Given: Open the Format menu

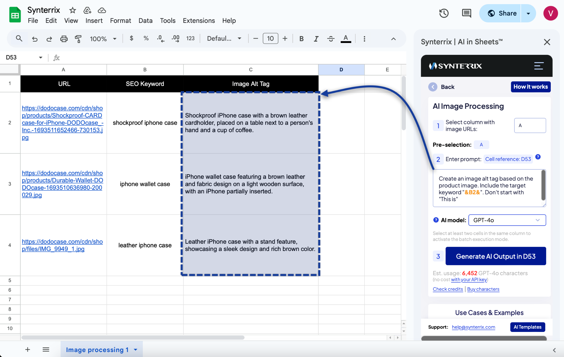Looking at the screenshot, I should (x=121, y=21).
